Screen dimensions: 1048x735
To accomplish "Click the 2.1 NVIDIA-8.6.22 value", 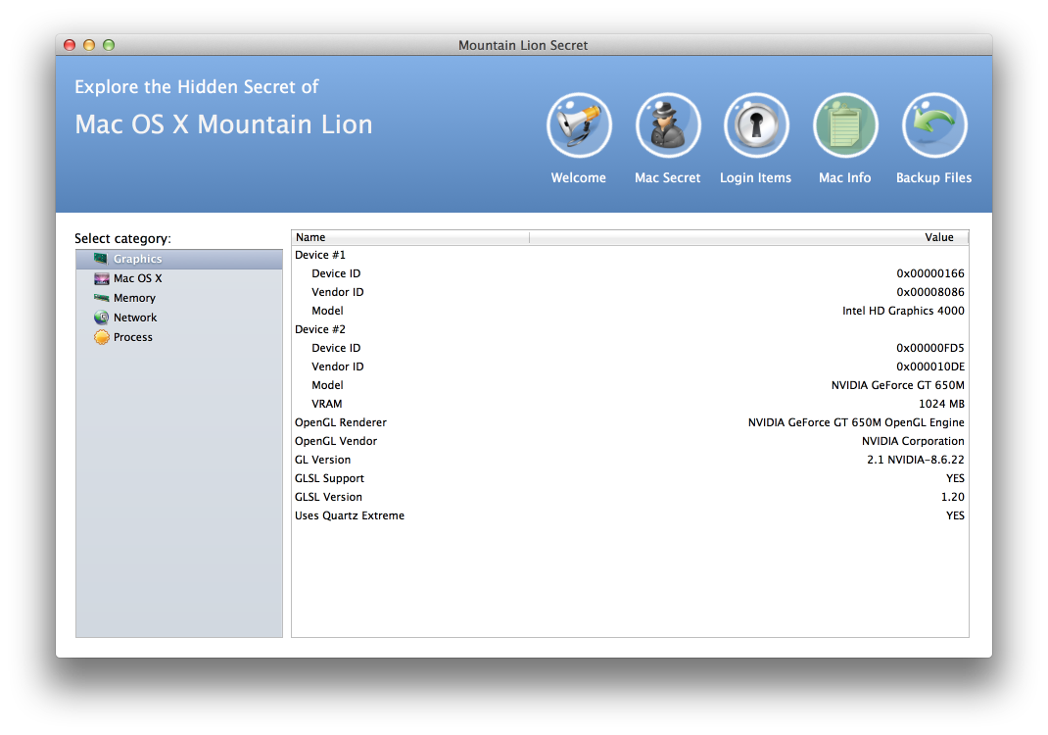I will 916,461.
